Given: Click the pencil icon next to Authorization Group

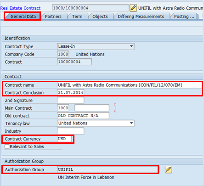Looking at the screenshot, I should (x=168, y=169).
